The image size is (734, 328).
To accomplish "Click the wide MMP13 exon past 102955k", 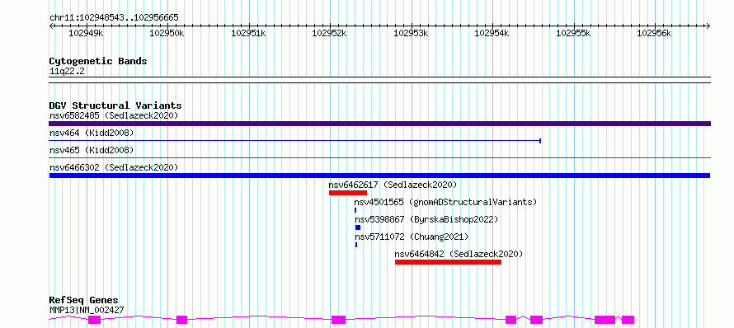I will [605, 320].
